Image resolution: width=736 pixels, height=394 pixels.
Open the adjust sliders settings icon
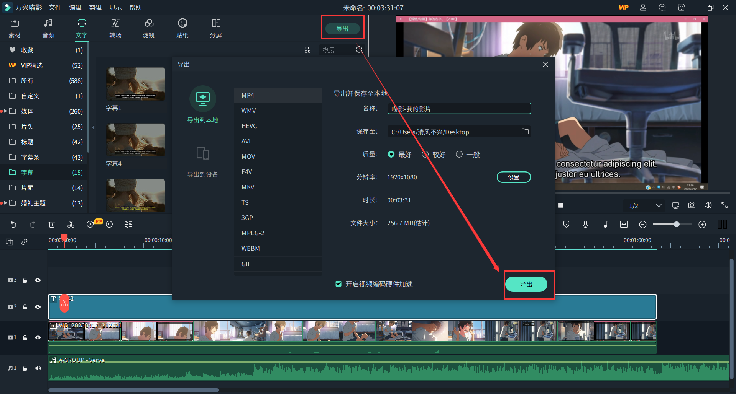[x=128, y=225]
